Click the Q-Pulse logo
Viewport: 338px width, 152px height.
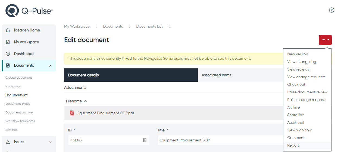pos(29,11)
